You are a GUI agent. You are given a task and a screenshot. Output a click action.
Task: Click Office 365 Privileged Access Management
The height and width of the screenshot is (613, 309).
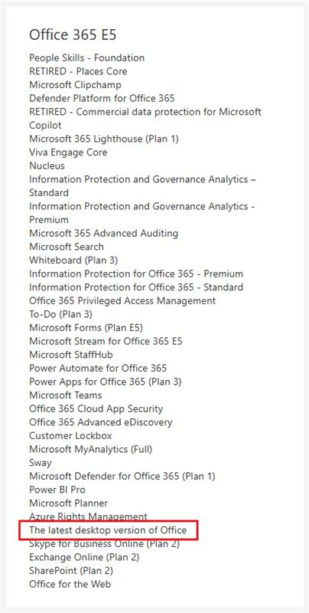pyautogui.click(x=122, y=300)
